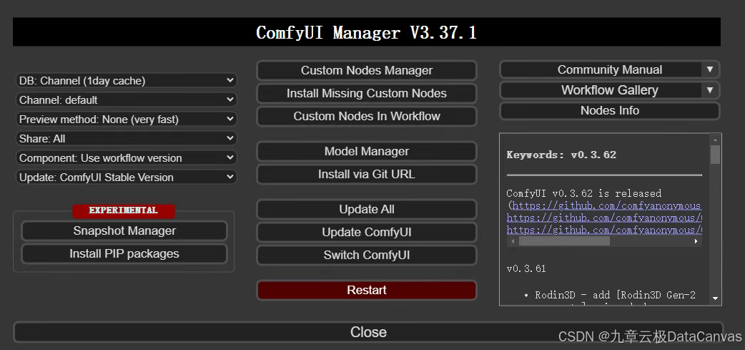
Task: Open the Channel: default dropdown
Action: [x=127, y=100]
